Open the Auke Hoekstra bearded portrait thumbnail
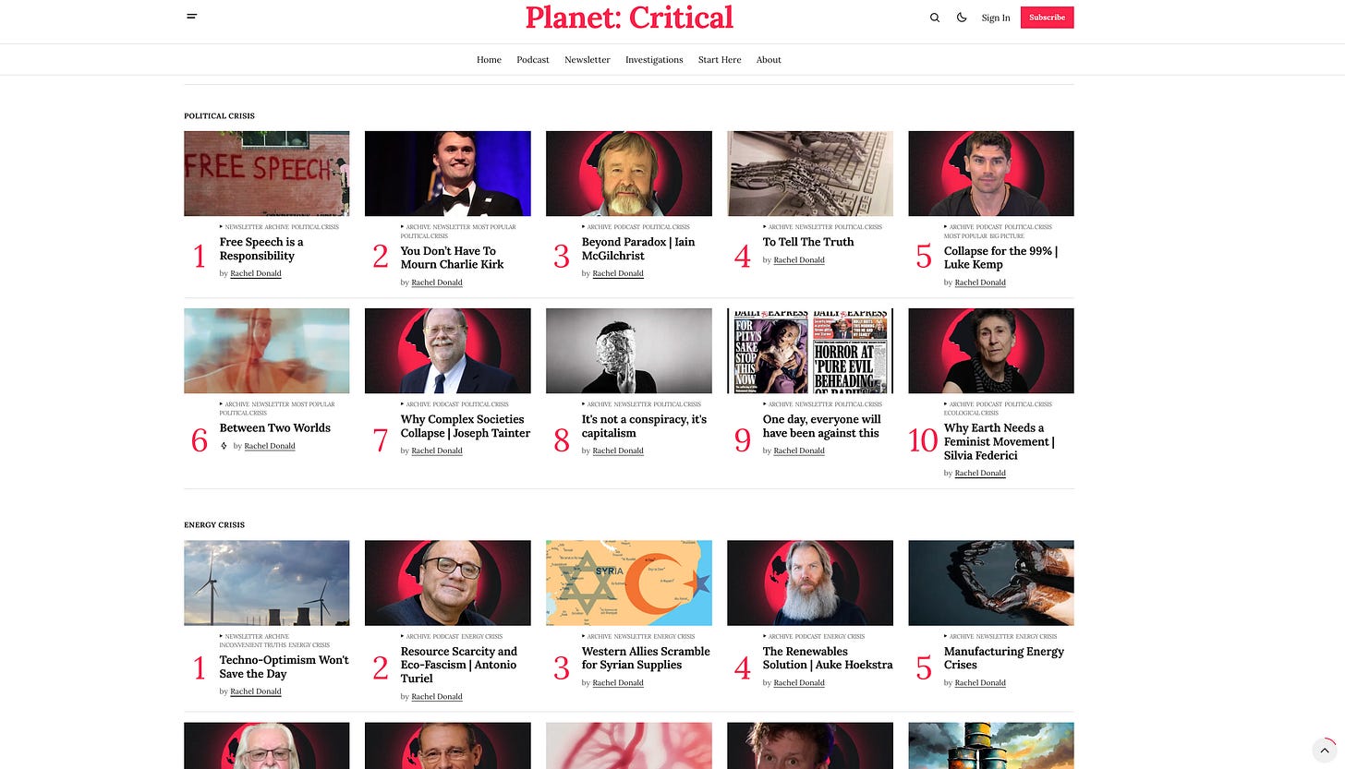1345x769 pixels. click(x=810, y=583)
